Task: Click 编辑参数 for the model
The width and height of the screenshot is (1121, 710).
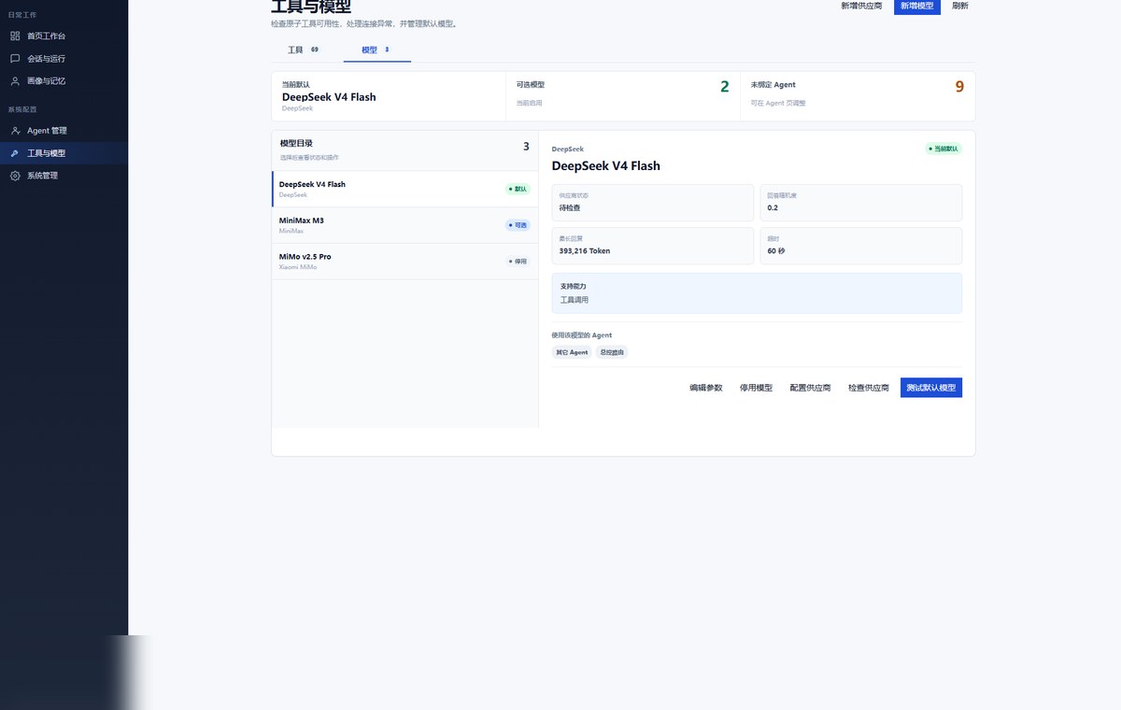Action: click(706, 388)
